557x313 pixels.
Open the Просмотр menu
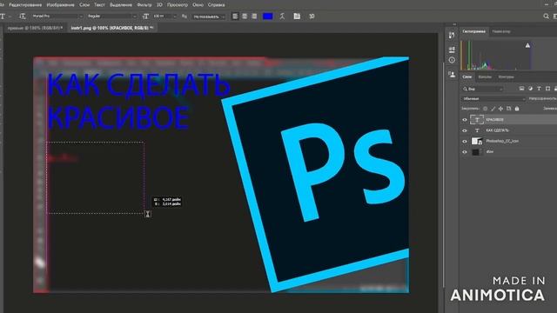coord(178,5)
